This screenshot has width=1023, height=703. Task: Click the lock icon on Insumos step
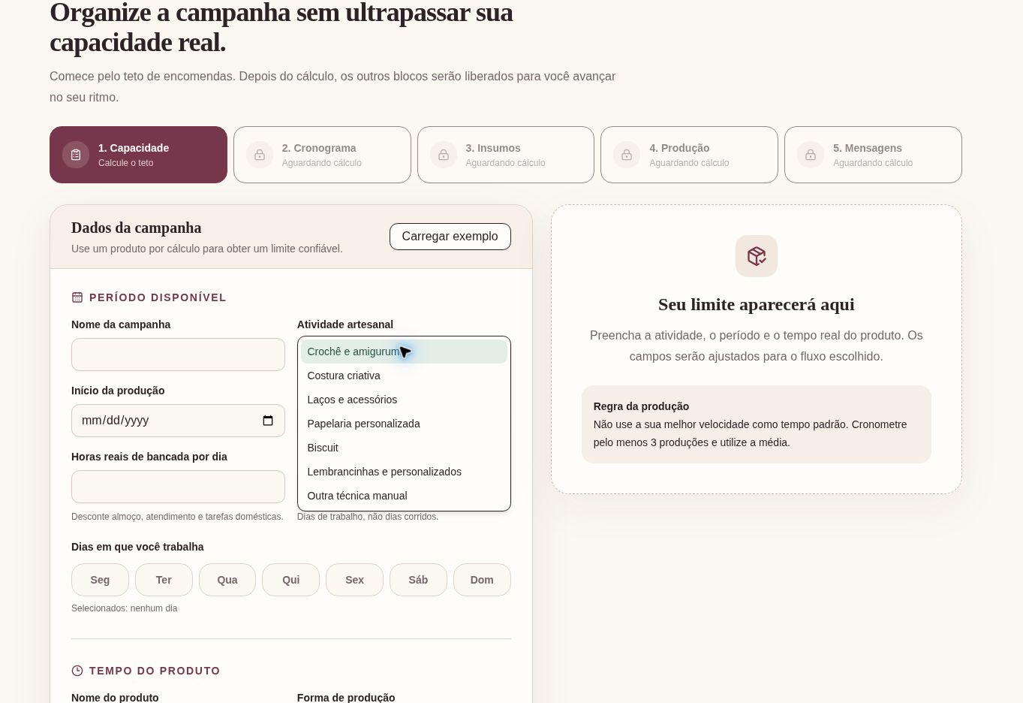point(444,155)
